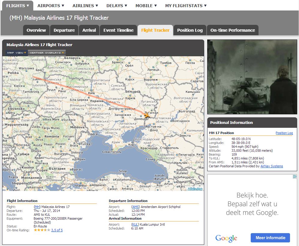Open the Flights menu dropdown

[x=18, y=5]
